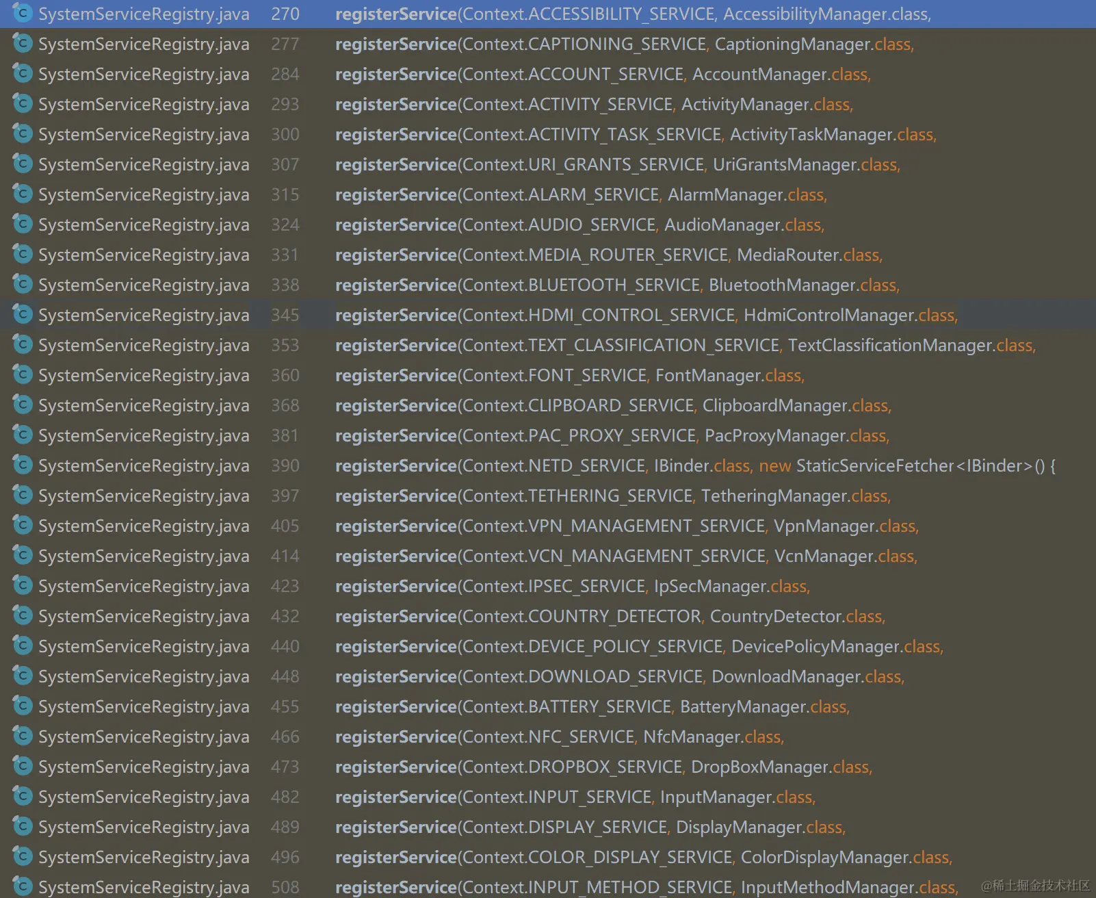Image resolution: width=1096 pixels, height=898 pixels.
Task: Click the SystemServiceRegistry.java name at line 473
Action: point(144,767)
